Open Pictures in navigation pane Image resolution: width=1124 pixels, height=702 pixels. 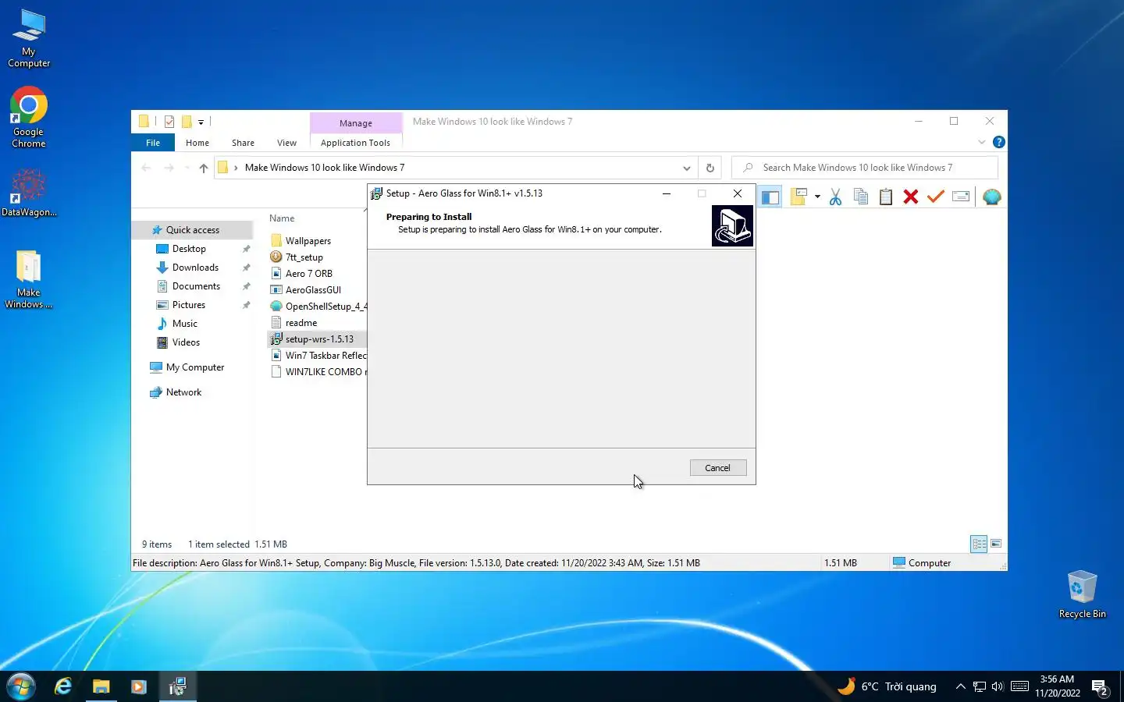click(x=189, y=305)
